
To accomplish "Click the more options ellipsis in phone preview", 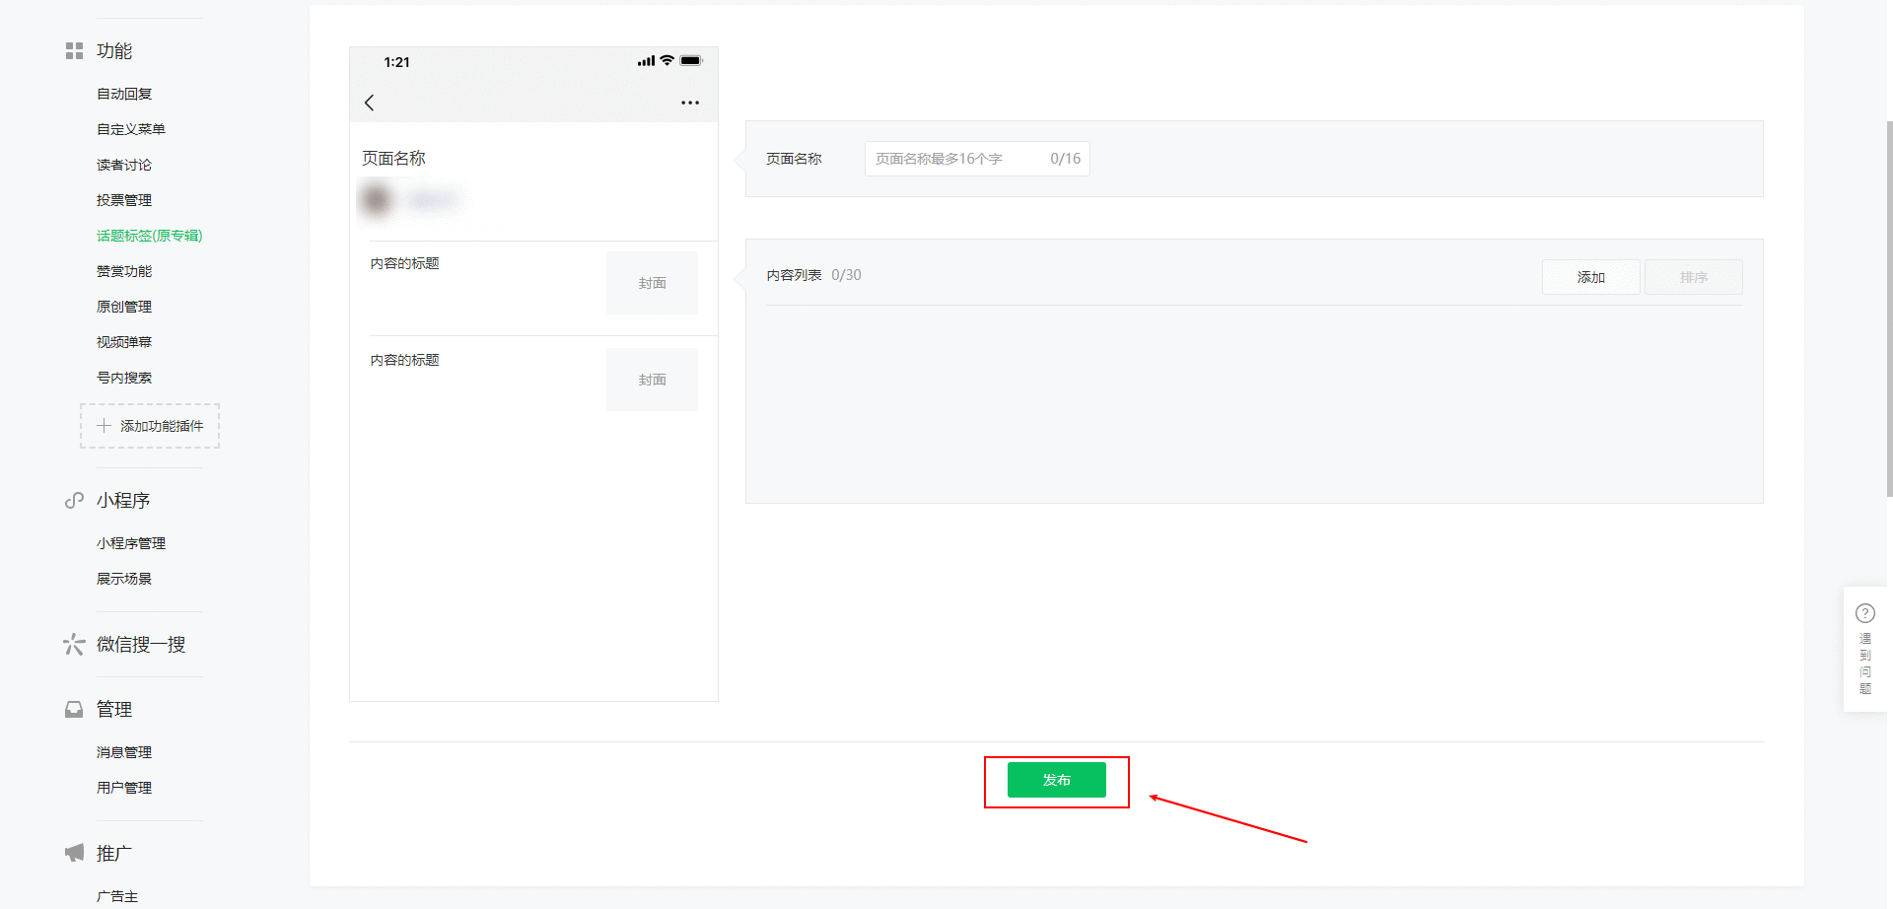I will point(690,102).
